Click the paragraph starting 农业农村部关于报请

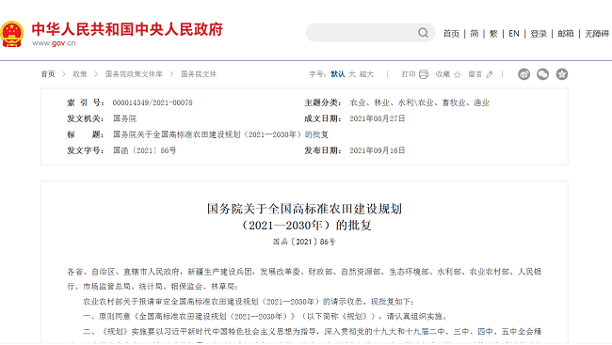tap(249, 302)
